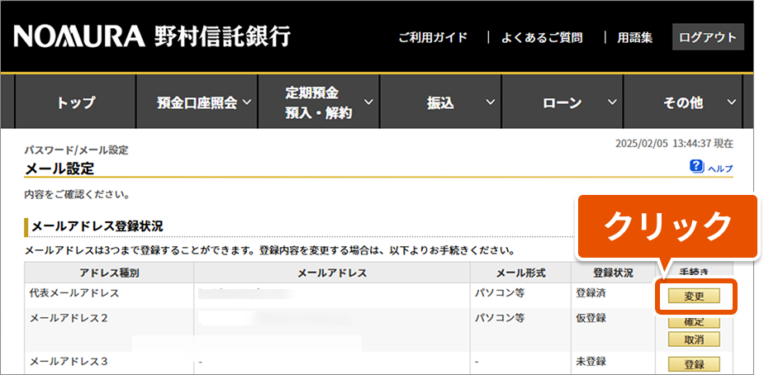The height and width of the screenshot is (375, 764).
Task: Expand the 定期預金 預入・解約 dropdown menu
Action: [318, 103]
